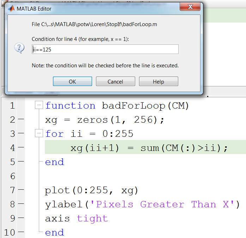Screen dimensions: 246x238
Task: Click the MATLAB logo in dialog title bar
Action: click(11, 8)
